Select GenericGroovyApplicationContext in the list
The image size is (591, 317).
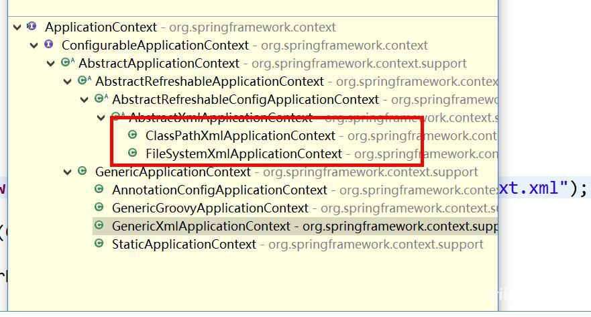[x=210, y=208]
